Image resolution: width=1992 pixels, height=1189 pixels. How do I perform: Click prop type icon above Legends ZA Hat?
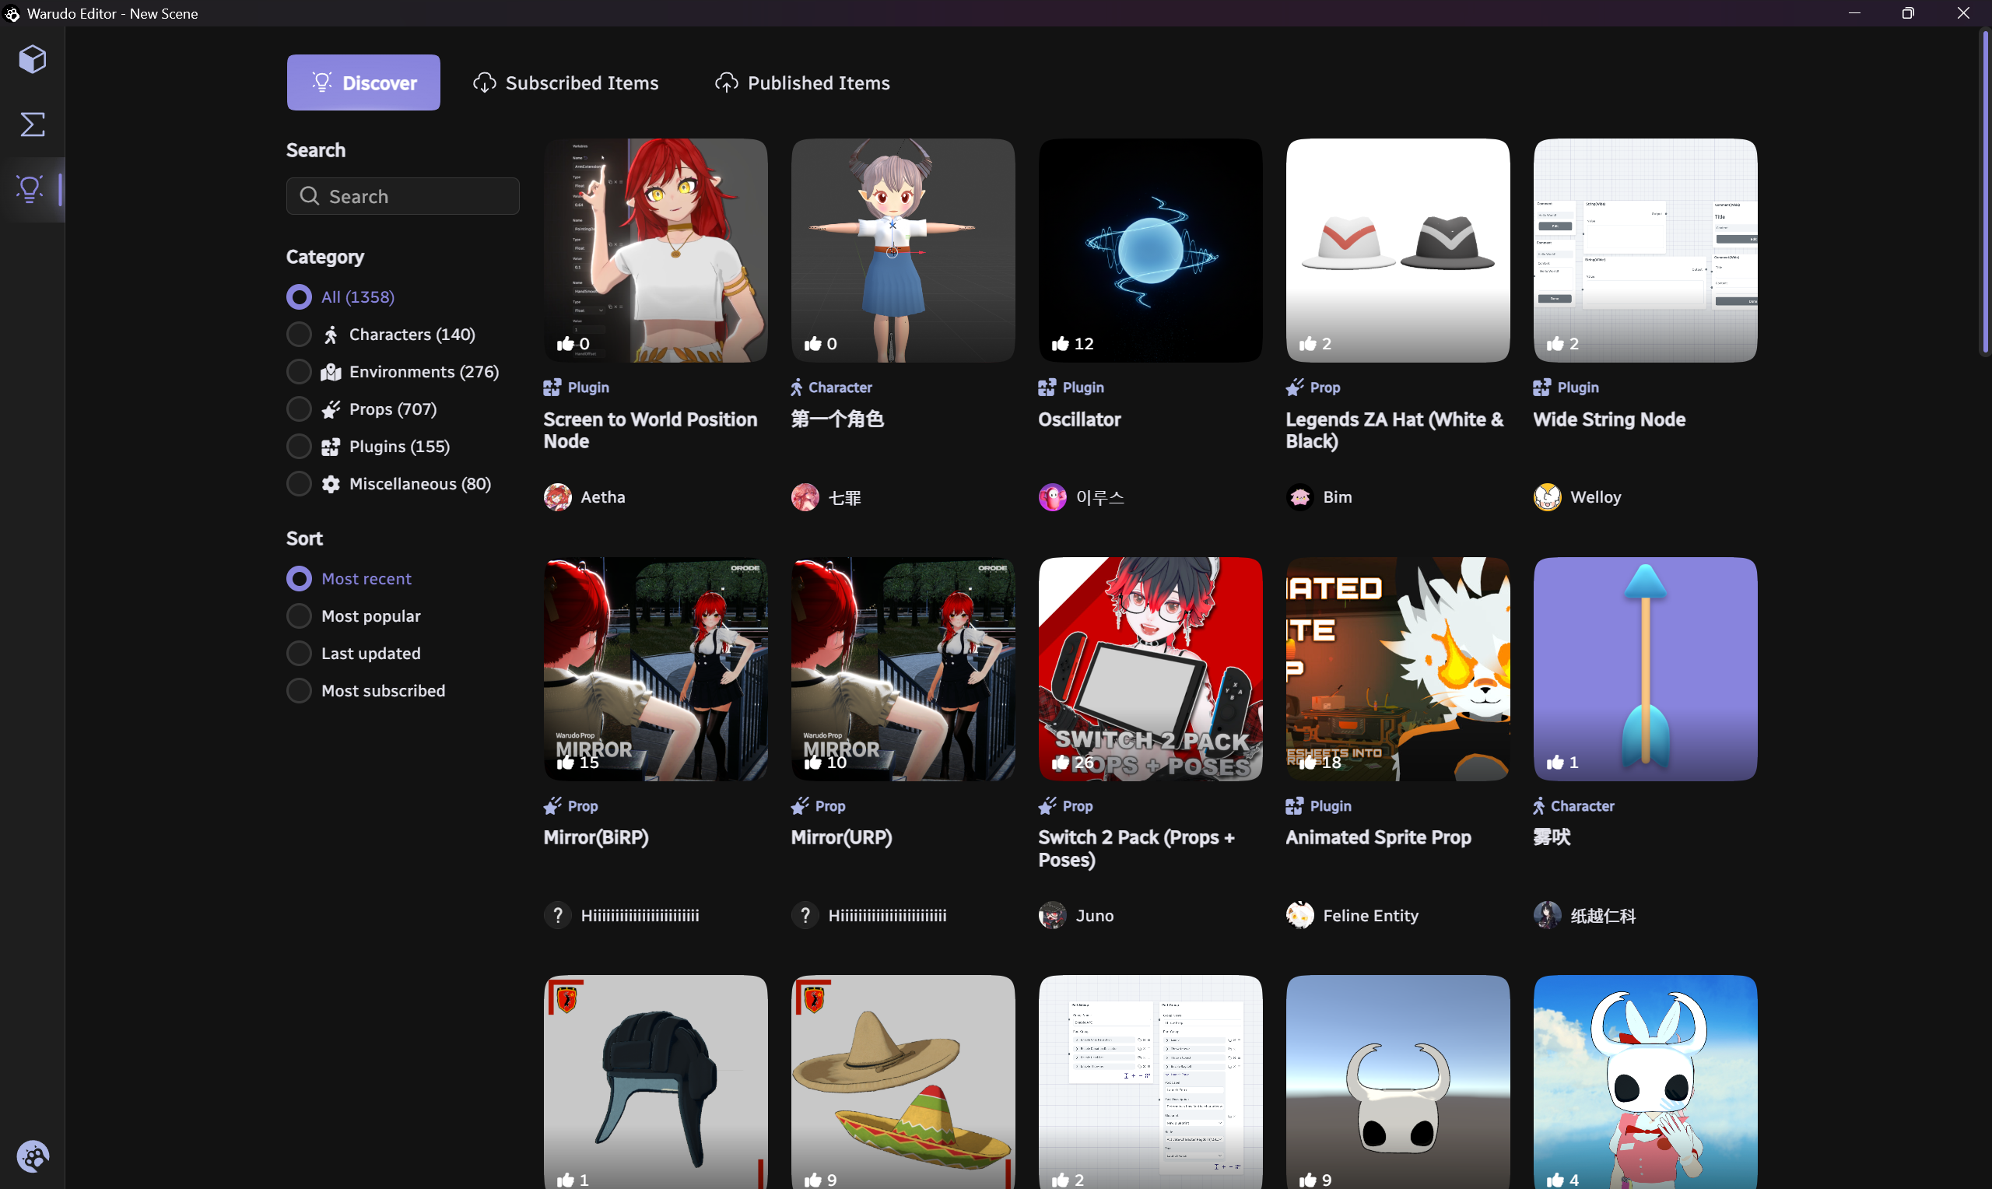[1294, 388]
